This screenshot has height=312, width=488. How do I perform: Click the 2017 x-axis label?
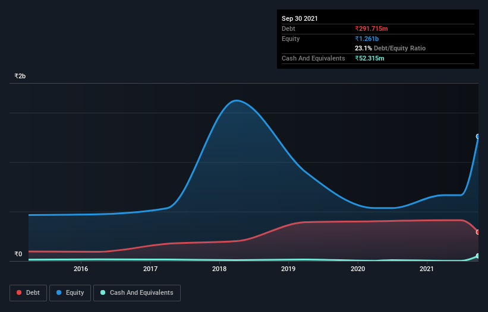[150, 269]
